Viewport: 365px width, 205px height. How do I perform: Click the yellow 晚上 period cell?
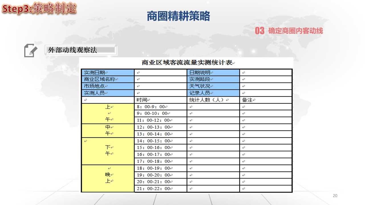tap(108, 178)
